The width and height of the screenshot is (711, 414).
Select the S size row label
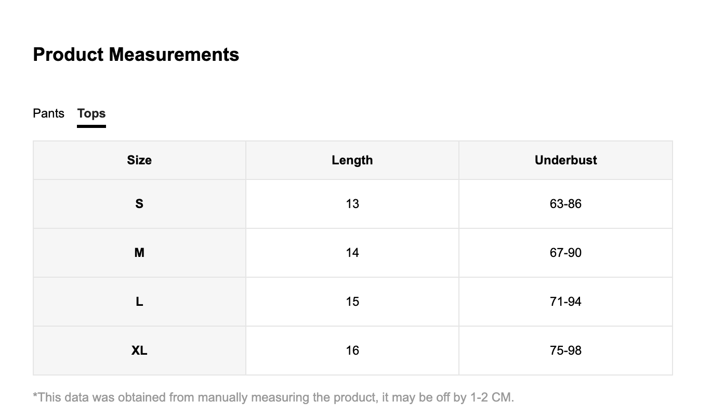coord(139,204)
